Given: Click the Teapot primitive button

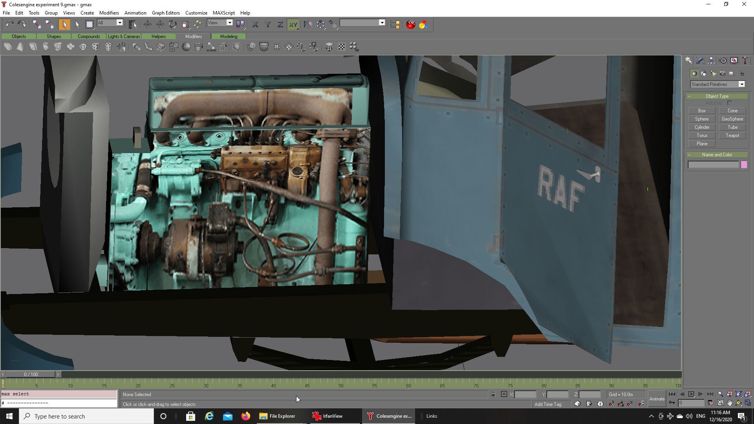Looking at the screenshot, I should click(732, 135).
